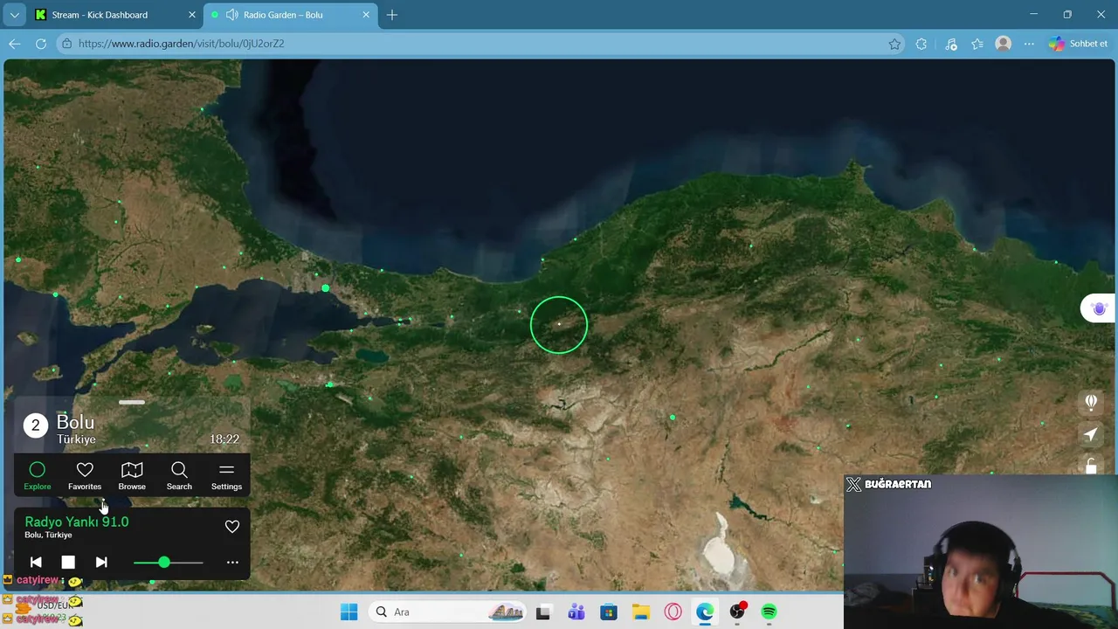
Task: Toggle the map lock icon
Action: click(1091, 466)
